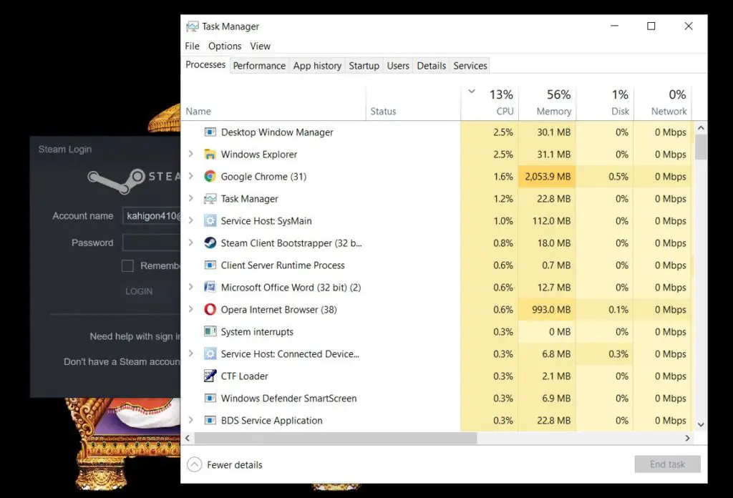Click the Service Host: Connected Device icon
The image size is (733, 498).
[x=210, y=354]
